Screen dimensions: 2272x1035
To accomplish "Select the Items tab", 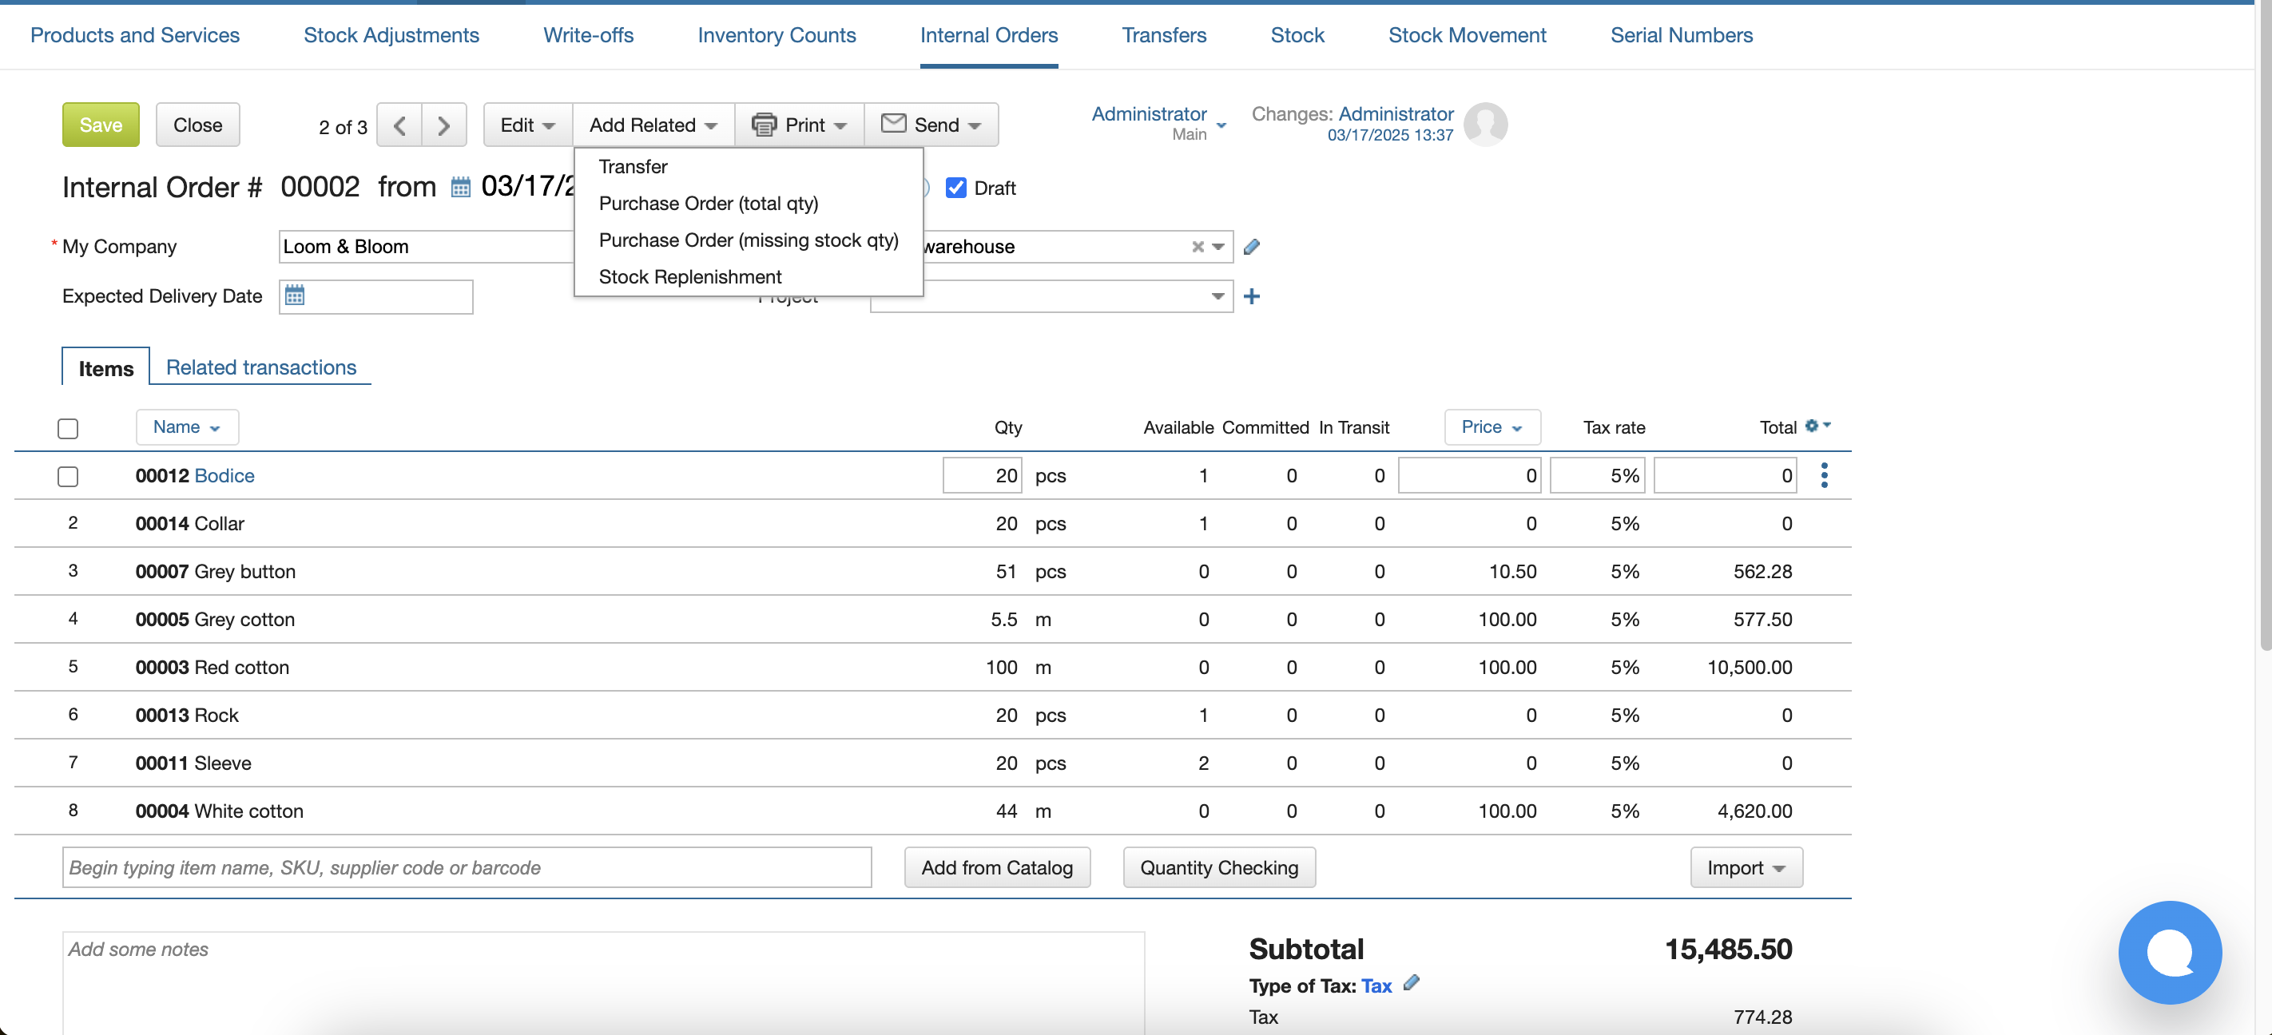I will pos(105,367).
